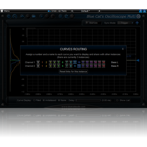
Task: Assign Channel 1 to curve 10
Action: click(79, 62)
